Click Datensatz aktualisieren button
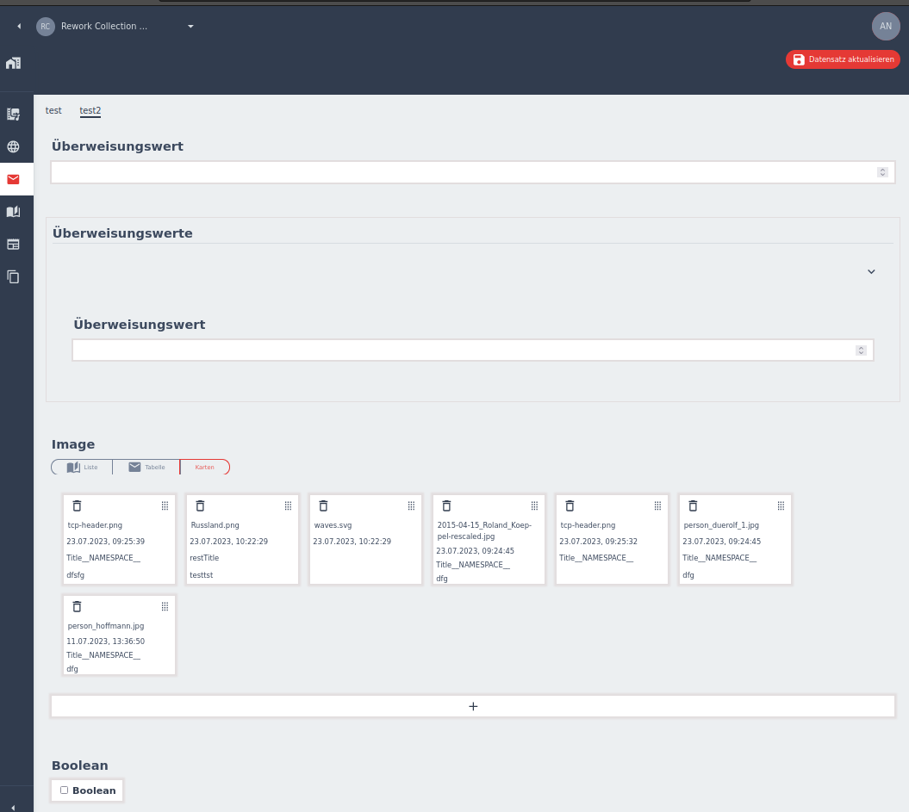 pos(843,59)
